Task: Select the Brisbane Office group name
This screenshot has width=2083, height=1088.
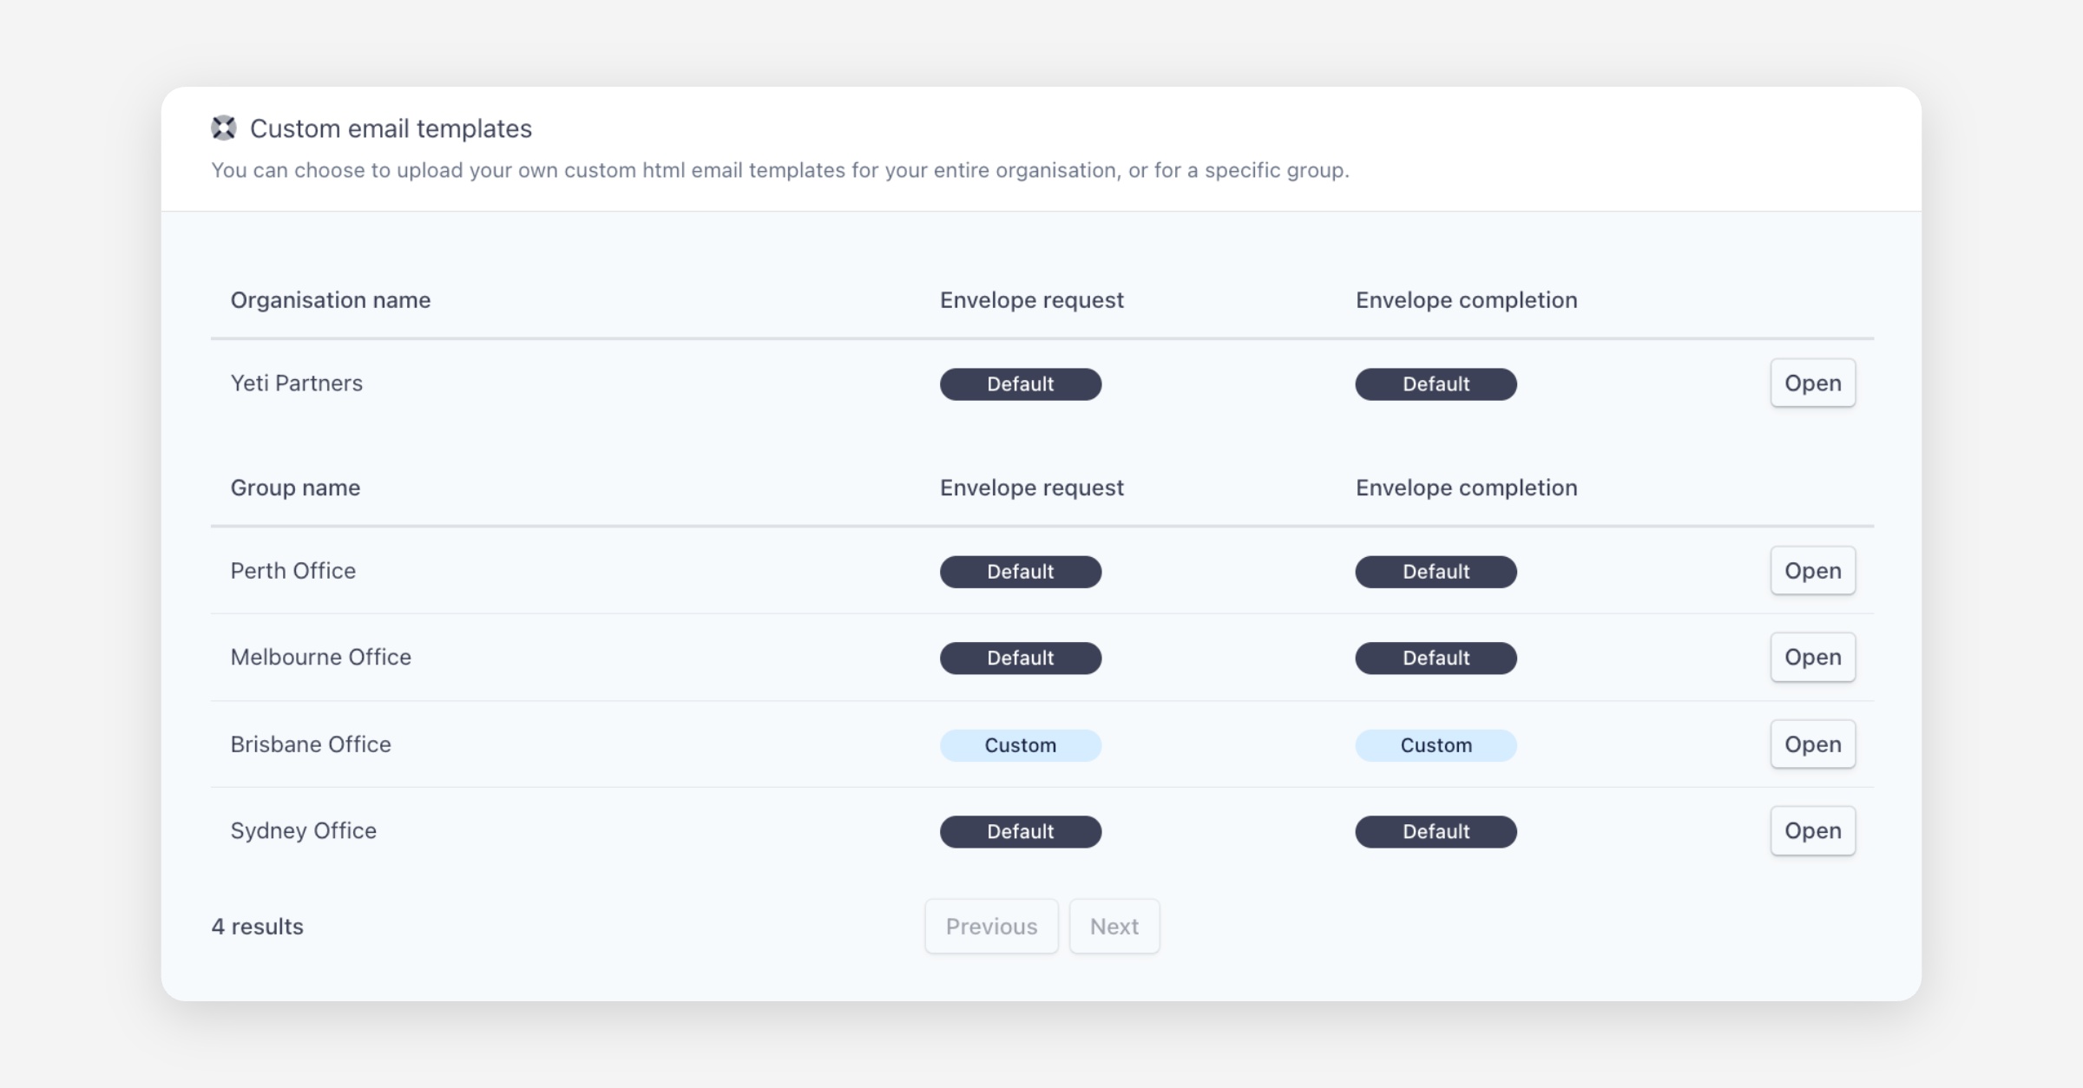Action: click(x=311, y=744)
